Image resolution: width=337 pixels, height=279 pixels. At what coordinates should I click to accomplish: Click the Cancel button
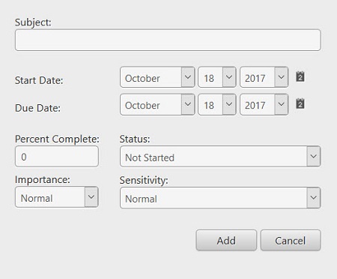click(291, 240)
